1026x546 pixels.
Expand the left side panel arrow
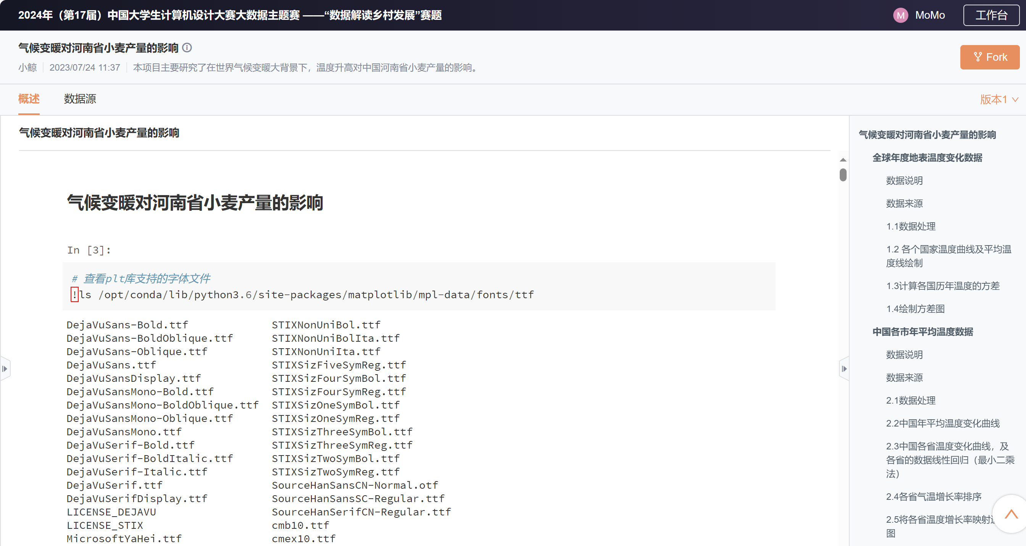pyautogui.click(x=5, y=369)
